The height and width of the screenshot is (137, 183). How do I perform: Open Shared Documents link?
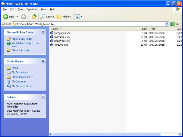[x=22, y=77]
